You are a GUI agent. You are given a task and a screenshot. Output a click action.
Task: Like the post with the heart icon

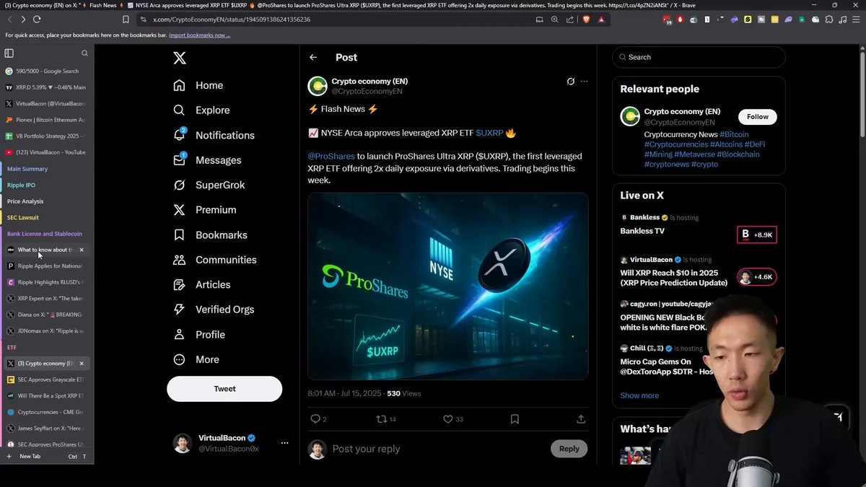point(447,419)
